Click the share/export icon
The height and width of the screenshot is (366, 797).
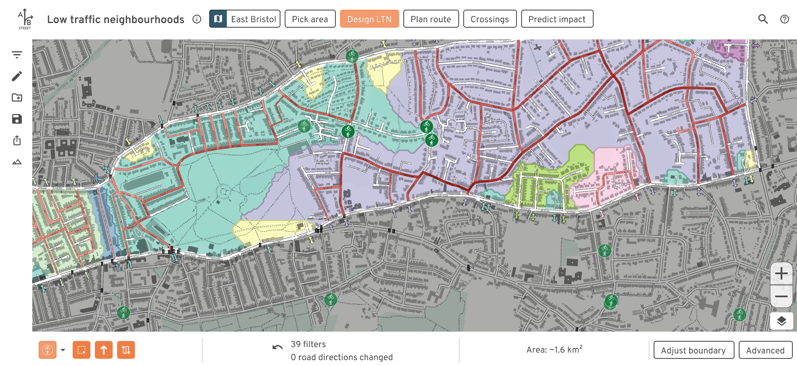[17, 140]
